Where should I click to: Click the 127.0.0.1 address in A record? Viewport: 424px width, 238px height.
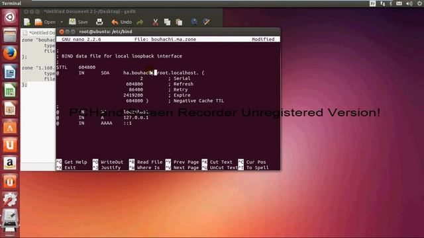tap(136, 118)
